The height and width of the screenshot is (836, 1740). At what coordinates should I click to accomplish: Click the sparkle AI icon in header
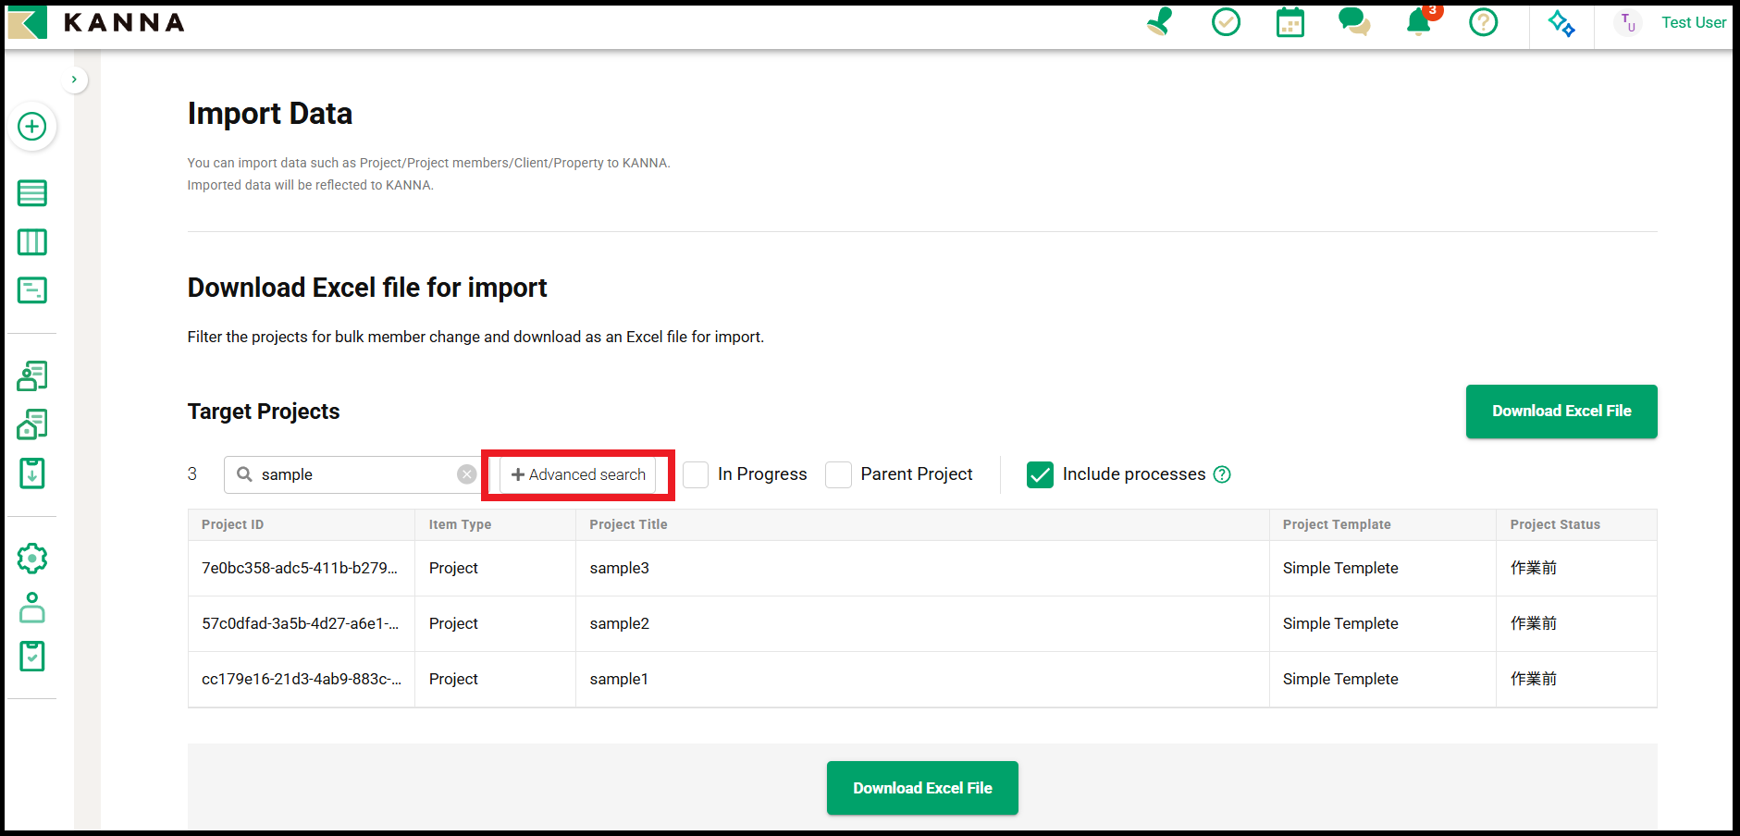tap(1561, 23)
